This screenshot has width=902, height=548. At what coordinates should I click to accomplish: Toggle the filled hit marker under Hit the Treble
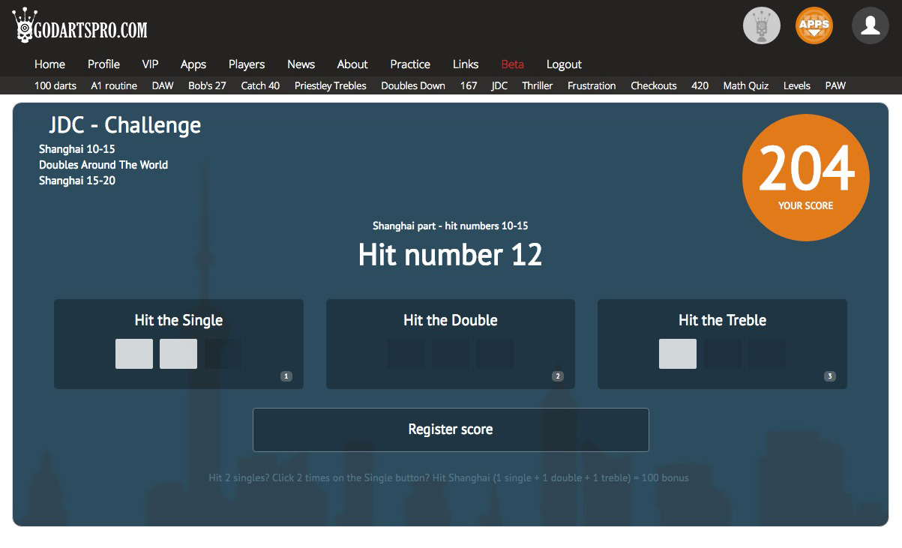pyautogui.click(x=677, y=353)
